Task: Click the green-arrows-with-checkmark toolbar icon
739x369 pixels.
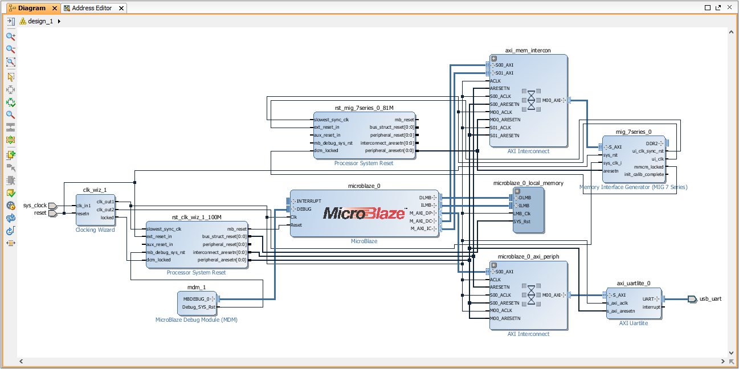Action: [x=10, y=102]
